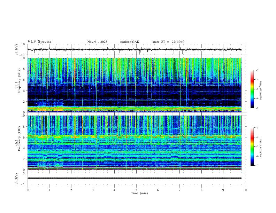This screenshot has height=213, width=276.
Task: Click the time axis tick label "5"
Action: [x=136, y=190]
